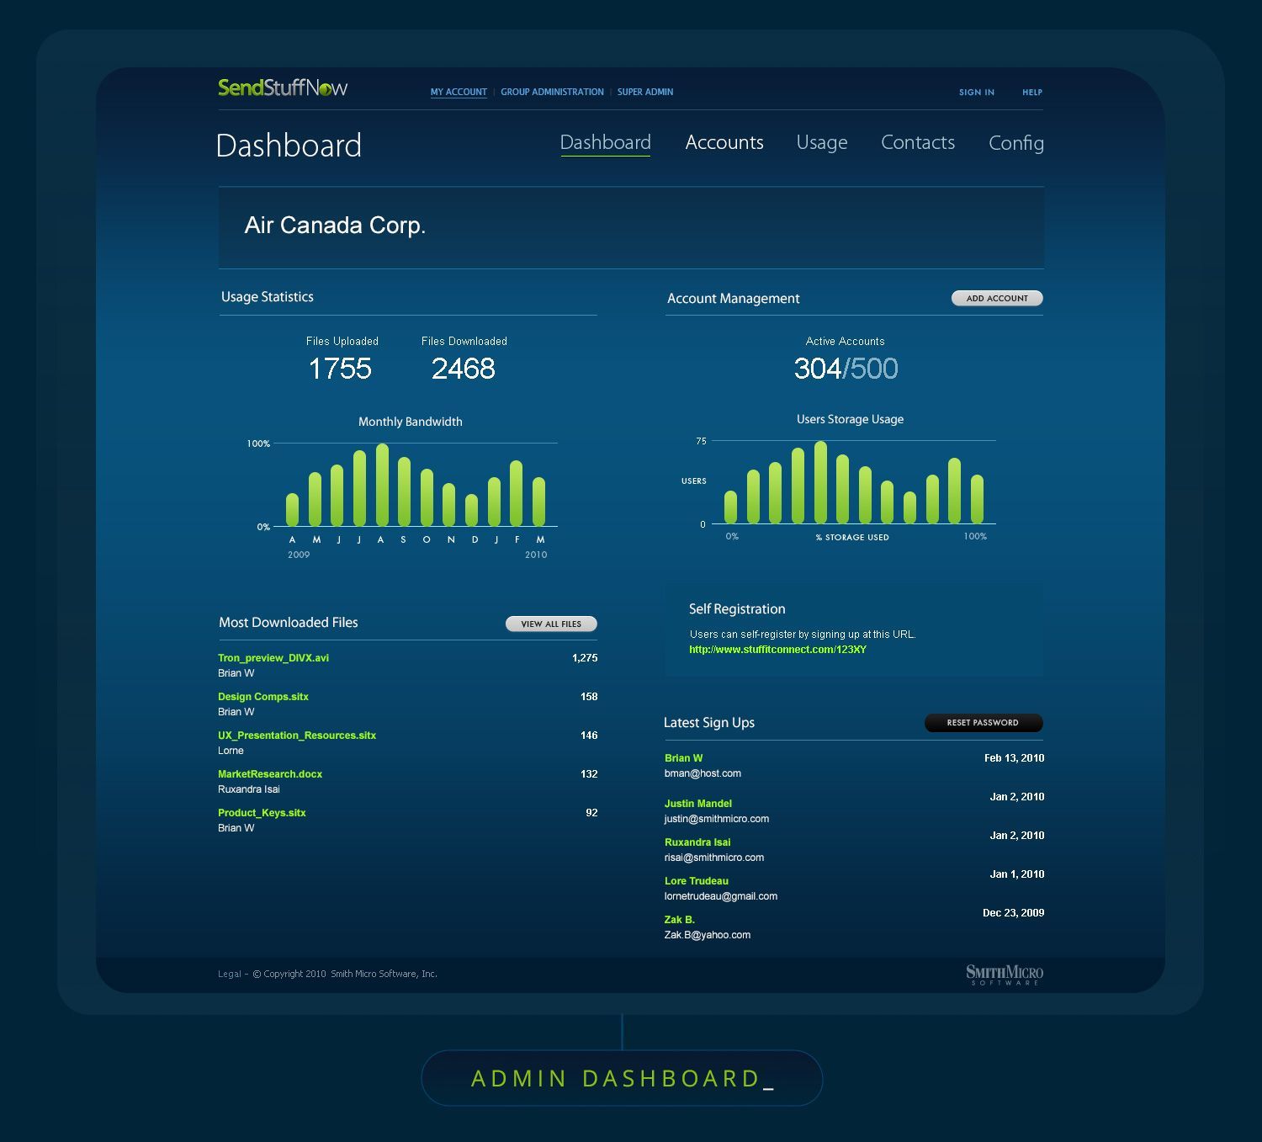Click the SIGN IN link
The width and height of the screenshot is (1262, 1142).
pos(976,93)
